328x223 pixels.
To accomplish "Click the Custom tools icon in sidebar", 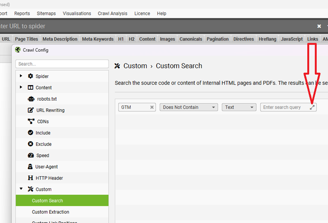I will 30,189.
